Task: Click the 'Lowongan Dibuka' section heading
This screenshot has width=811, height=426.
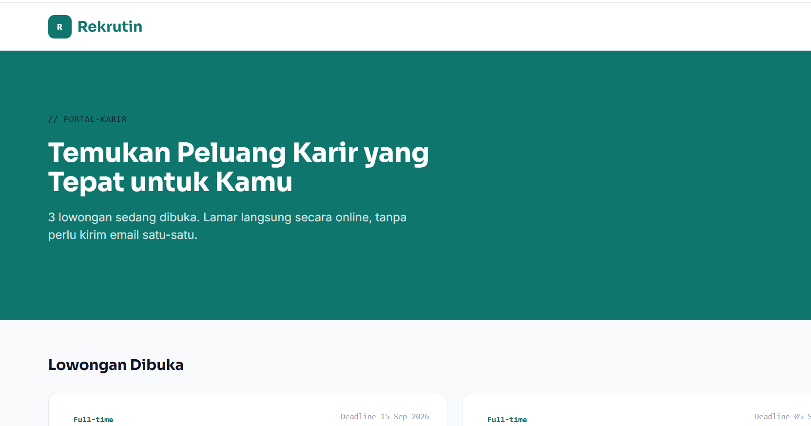Action: tap(116, 365)
